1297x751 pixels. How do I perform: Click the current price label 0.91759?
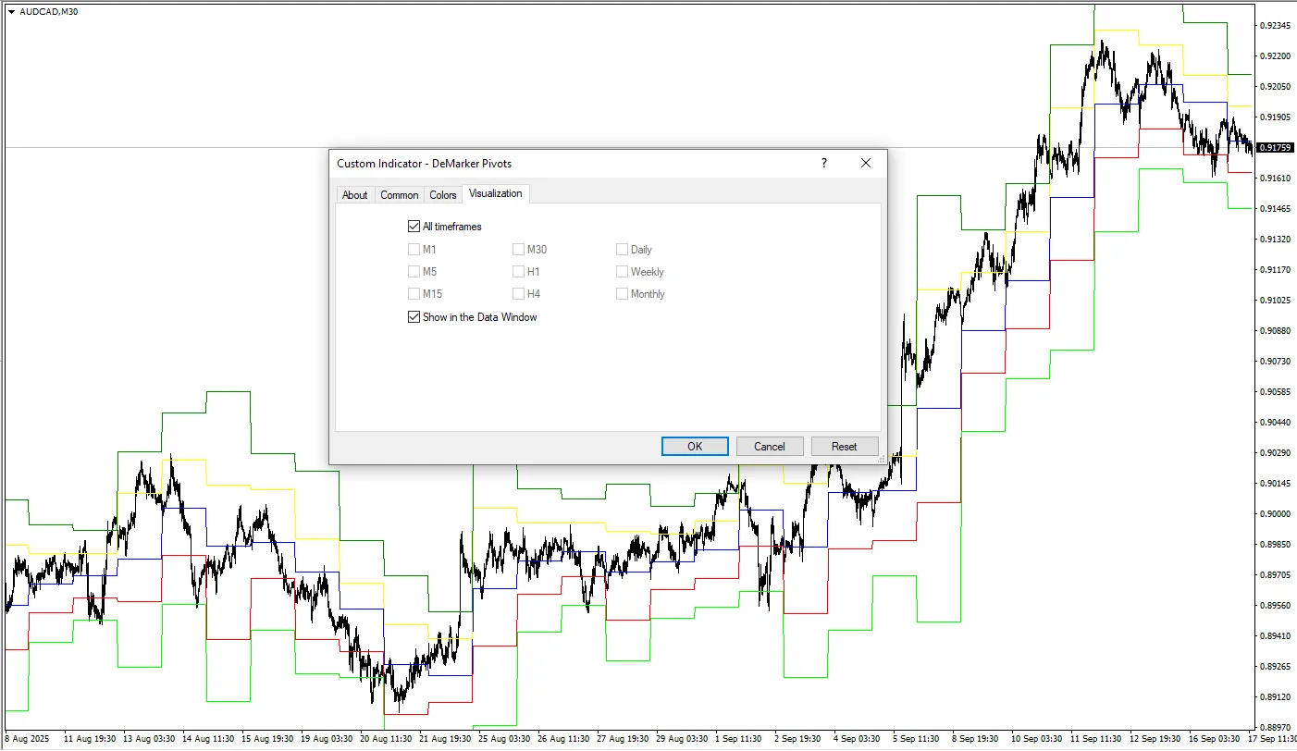click(1276, 148)
